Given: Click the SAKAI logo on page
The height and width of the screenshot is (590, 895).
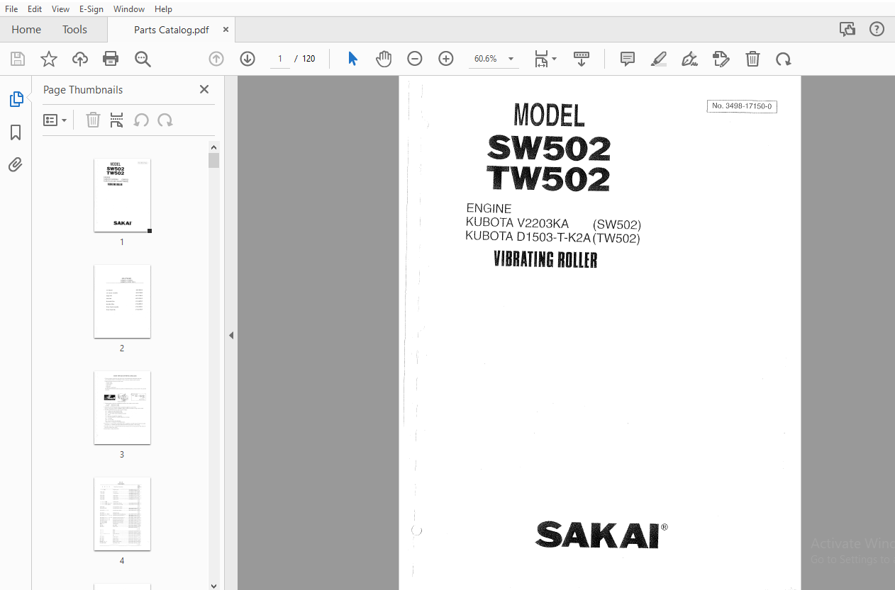Looking at the screenshot, I should coord(601,535).
